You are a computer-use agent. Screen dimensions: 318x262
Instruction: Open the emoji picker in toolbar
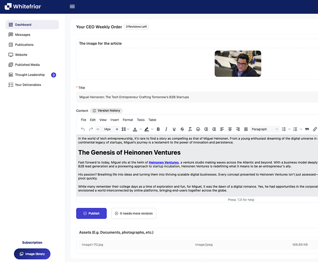coord(198,129)
